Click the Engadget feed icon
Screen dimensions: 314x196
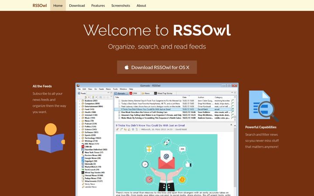(83, 161)
